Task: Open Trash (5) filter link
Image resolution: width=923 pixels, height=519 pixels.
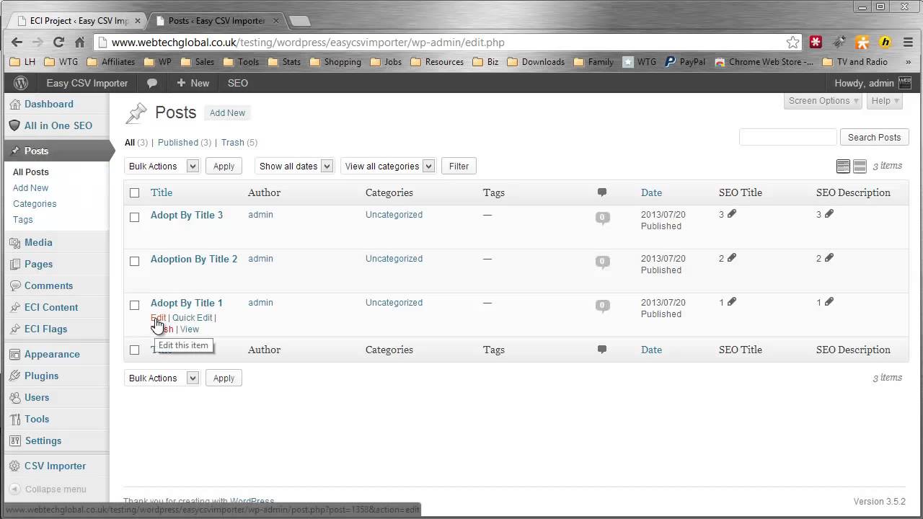Action: 239,143
